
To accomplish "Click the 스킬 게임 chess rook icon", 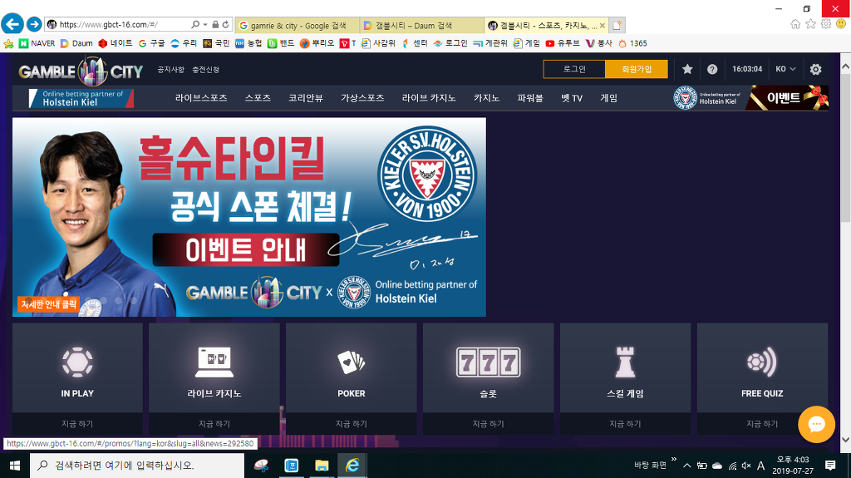I will tap(625, 362).
